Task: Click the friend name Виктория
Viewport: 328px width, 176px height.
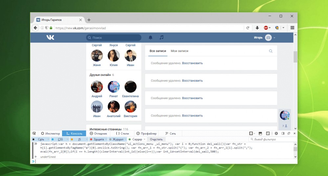Action: point(130,116)
